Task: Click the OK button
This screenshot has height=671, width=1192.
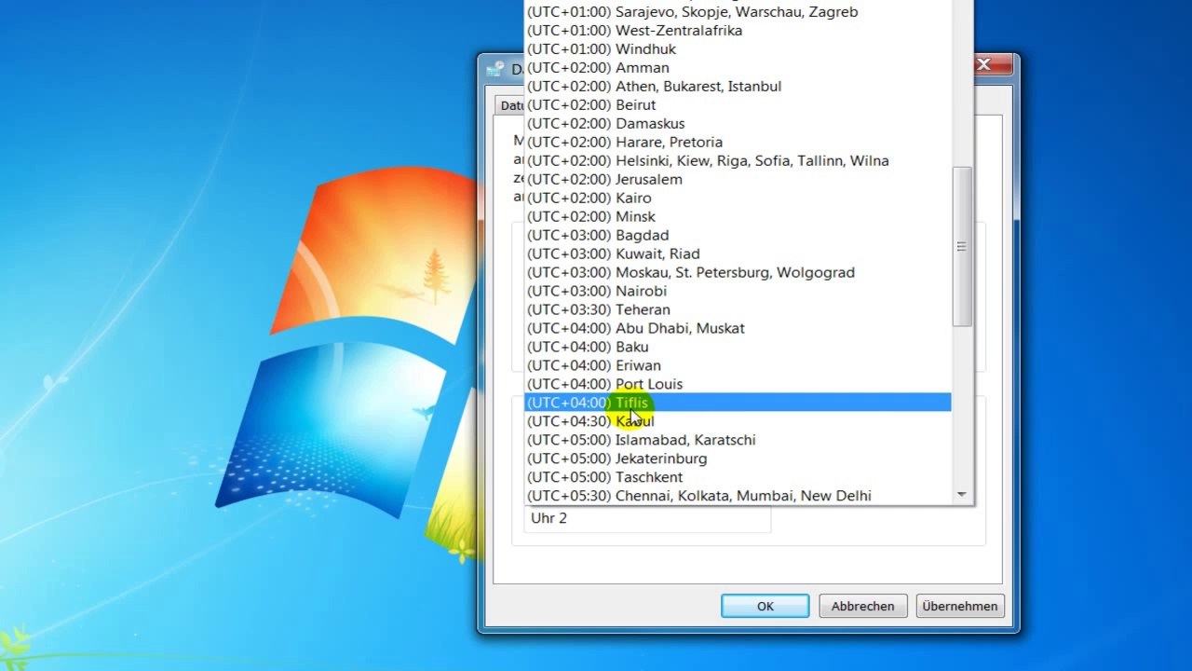Action: (765, 606)
